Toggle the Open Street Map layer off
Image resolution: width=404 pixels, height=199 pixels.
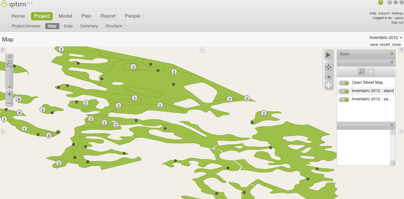[x=344, y=83]
